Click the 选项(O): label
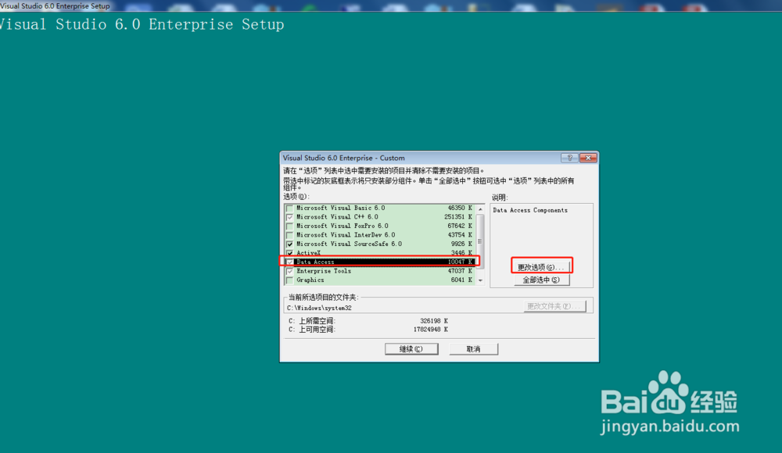The width and height of the screenshot is (782, 453). [x=296, y=197]
